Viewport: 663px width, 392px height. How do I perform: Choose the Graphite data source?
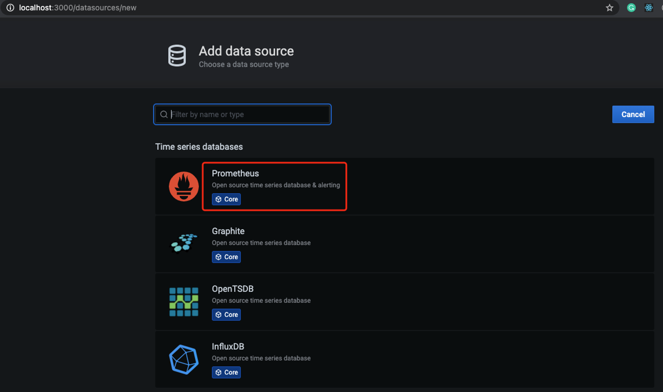coord(404,244)
